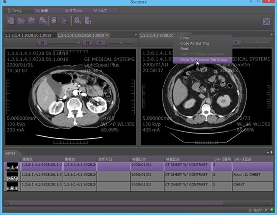Select Recon 2: CHEST series thumbnail
The width and height of the screenshot is (277, 215).
tap(12, 176)
